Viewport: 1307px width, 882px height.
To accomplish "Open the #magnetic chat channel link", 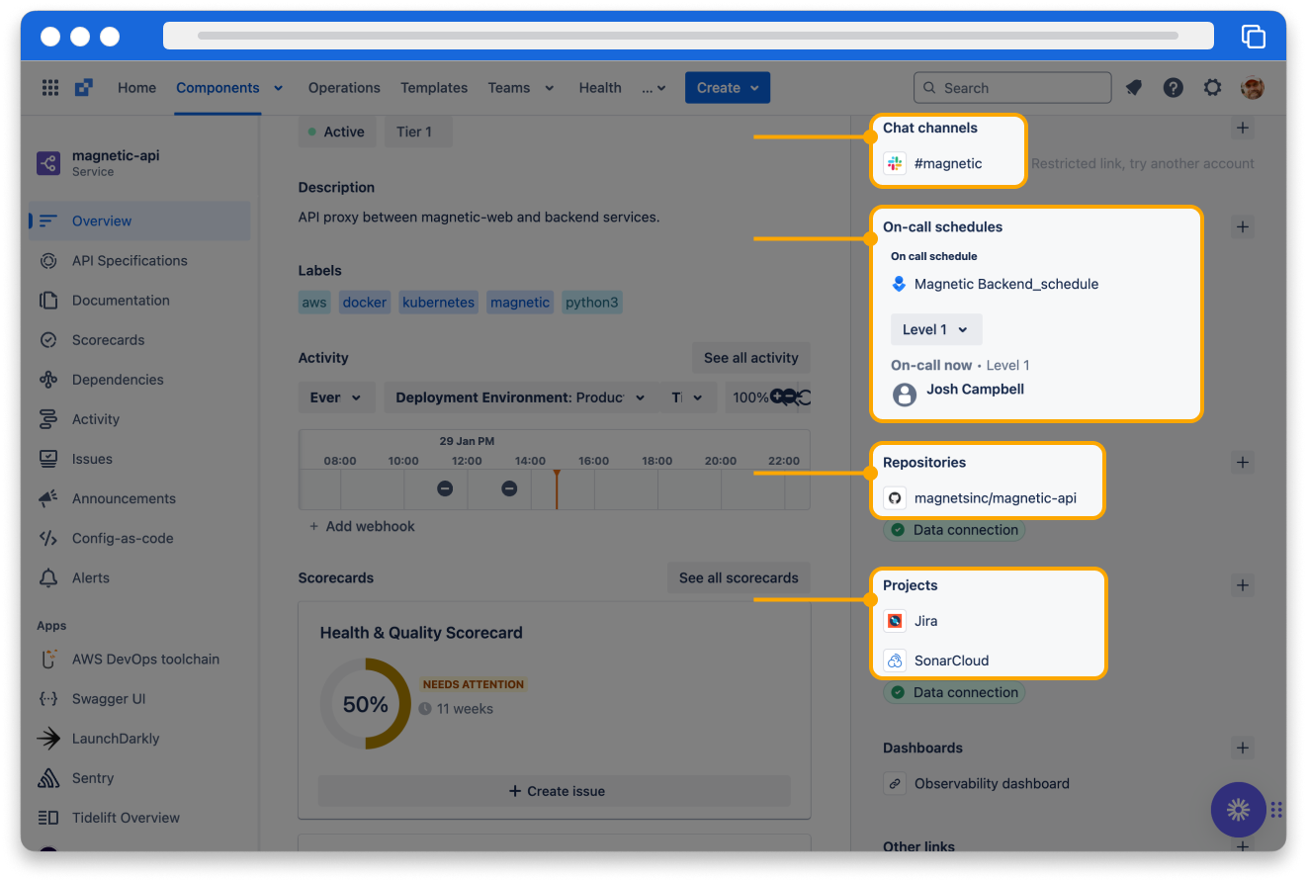I will pyautogui.click(x=948, y=163).
